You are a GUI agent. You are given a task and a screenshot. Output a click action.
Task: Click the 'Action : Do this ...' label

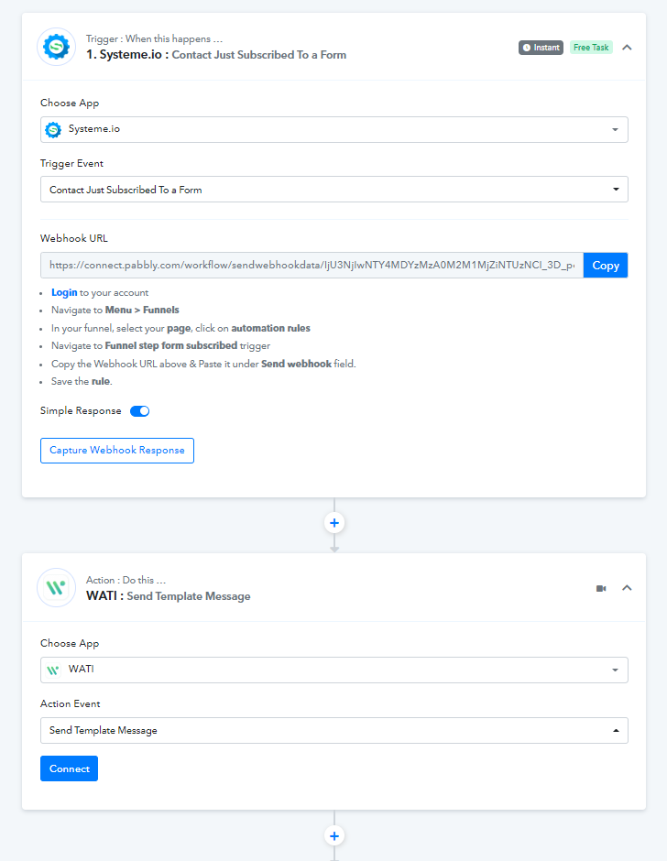126,580
